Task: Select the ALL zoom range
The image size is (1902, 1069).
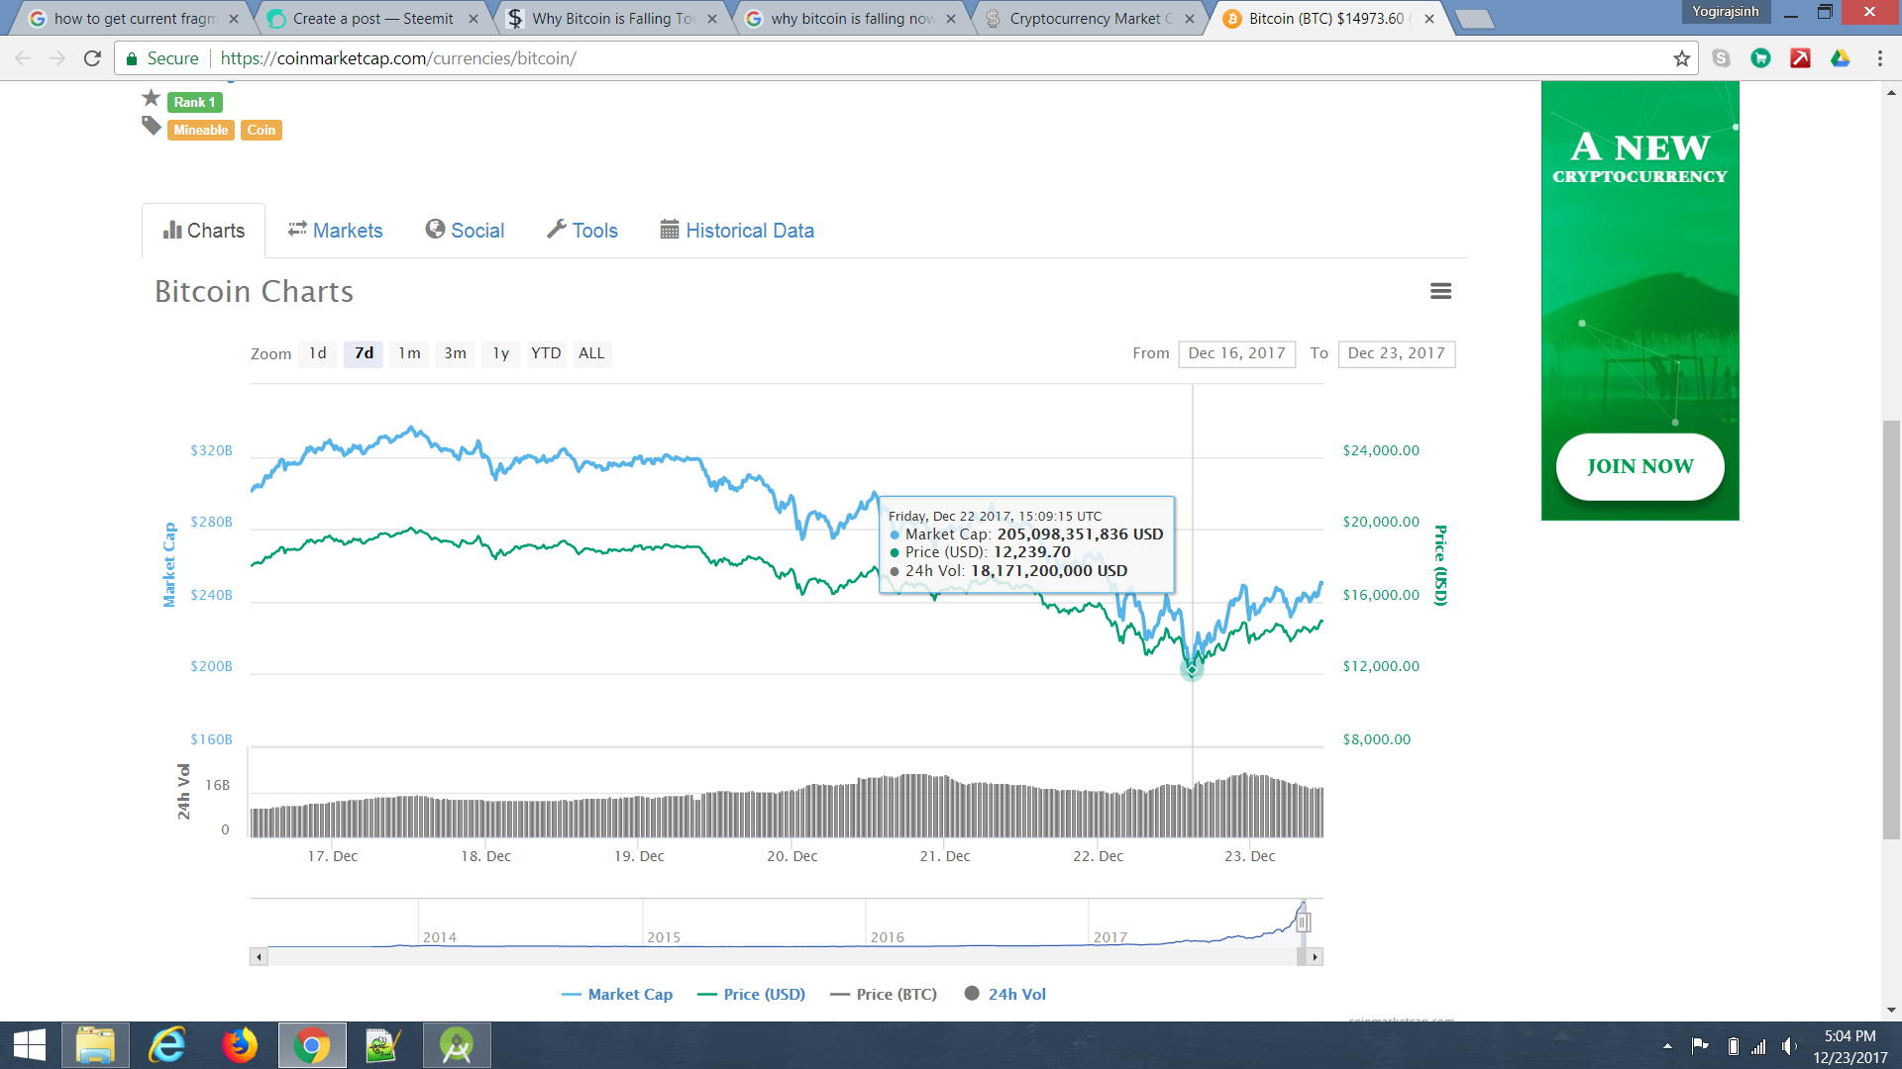Action: coord(591,353)
